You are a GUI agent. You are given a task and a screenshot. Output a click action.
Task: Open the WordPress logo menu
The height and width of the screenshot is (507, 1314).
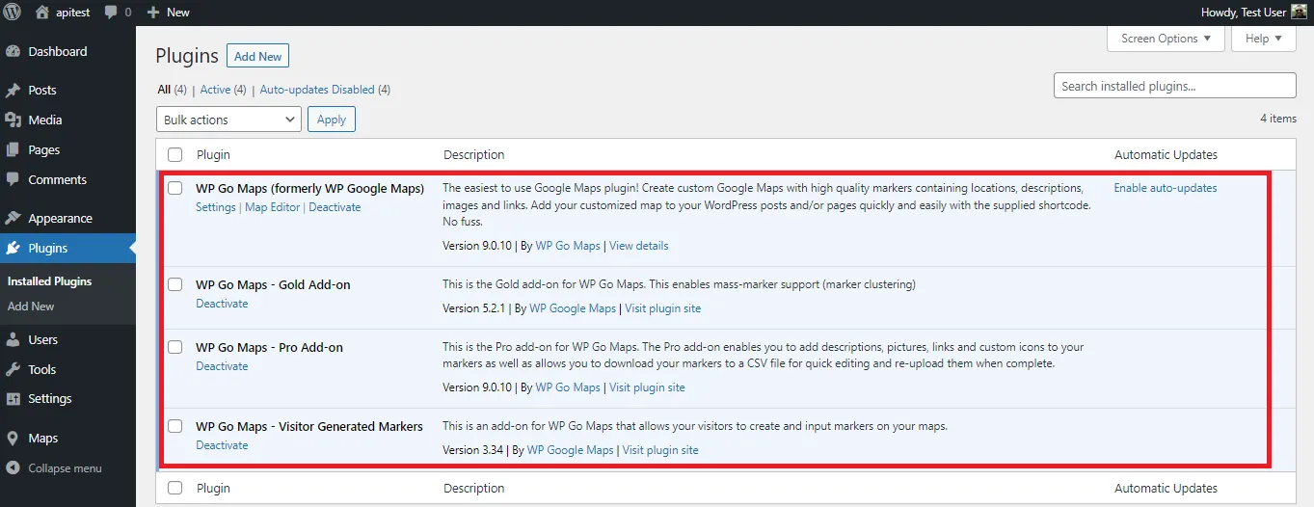click(13, 13)
